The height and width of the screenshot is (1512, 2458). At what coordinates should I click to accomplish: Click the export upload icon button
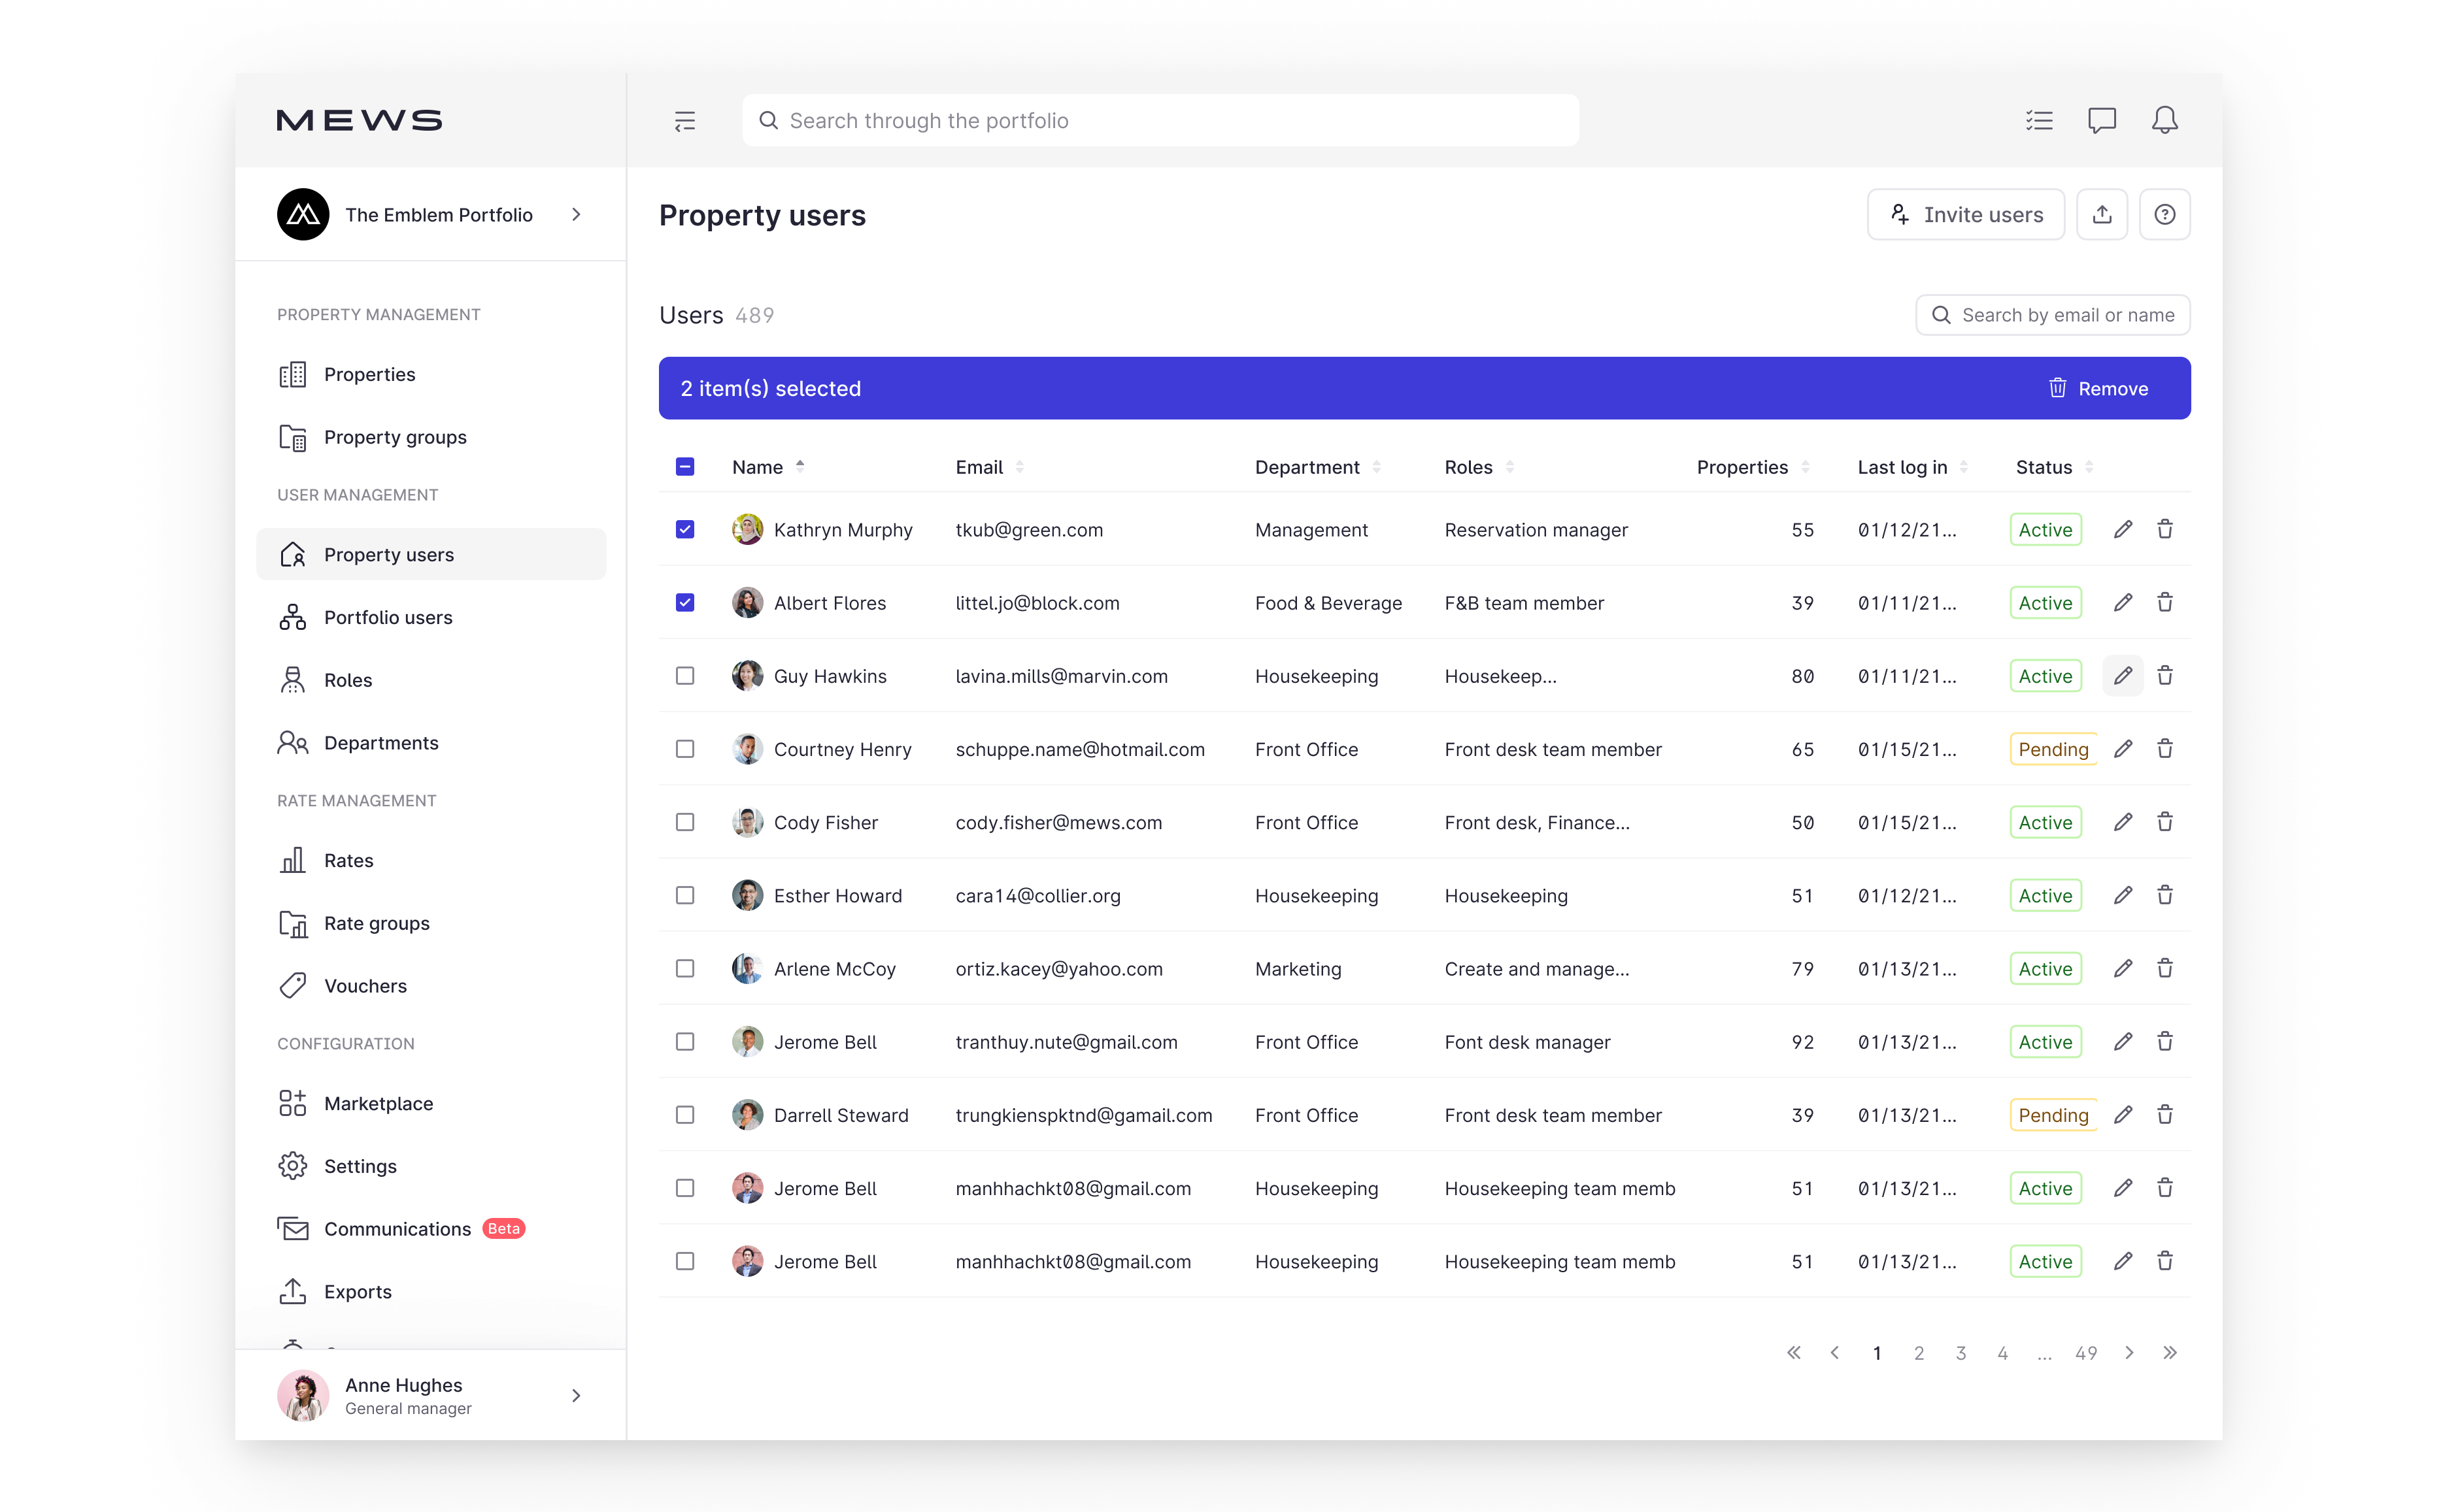[2102, 214]
